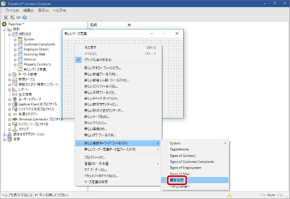Viewport: 290px width, 199px height.
Task: Select the Customer Complaints folder icon
Action: click(x=20, y=44)
